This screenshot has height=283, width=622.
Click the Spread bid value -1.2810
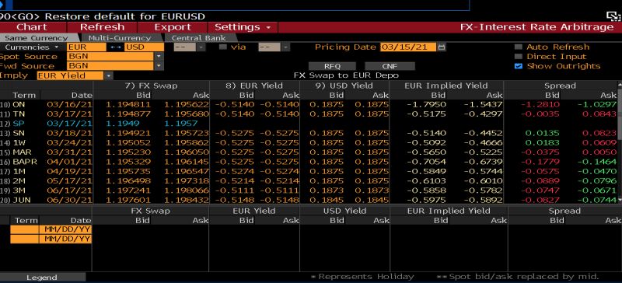tap(540, 105)
